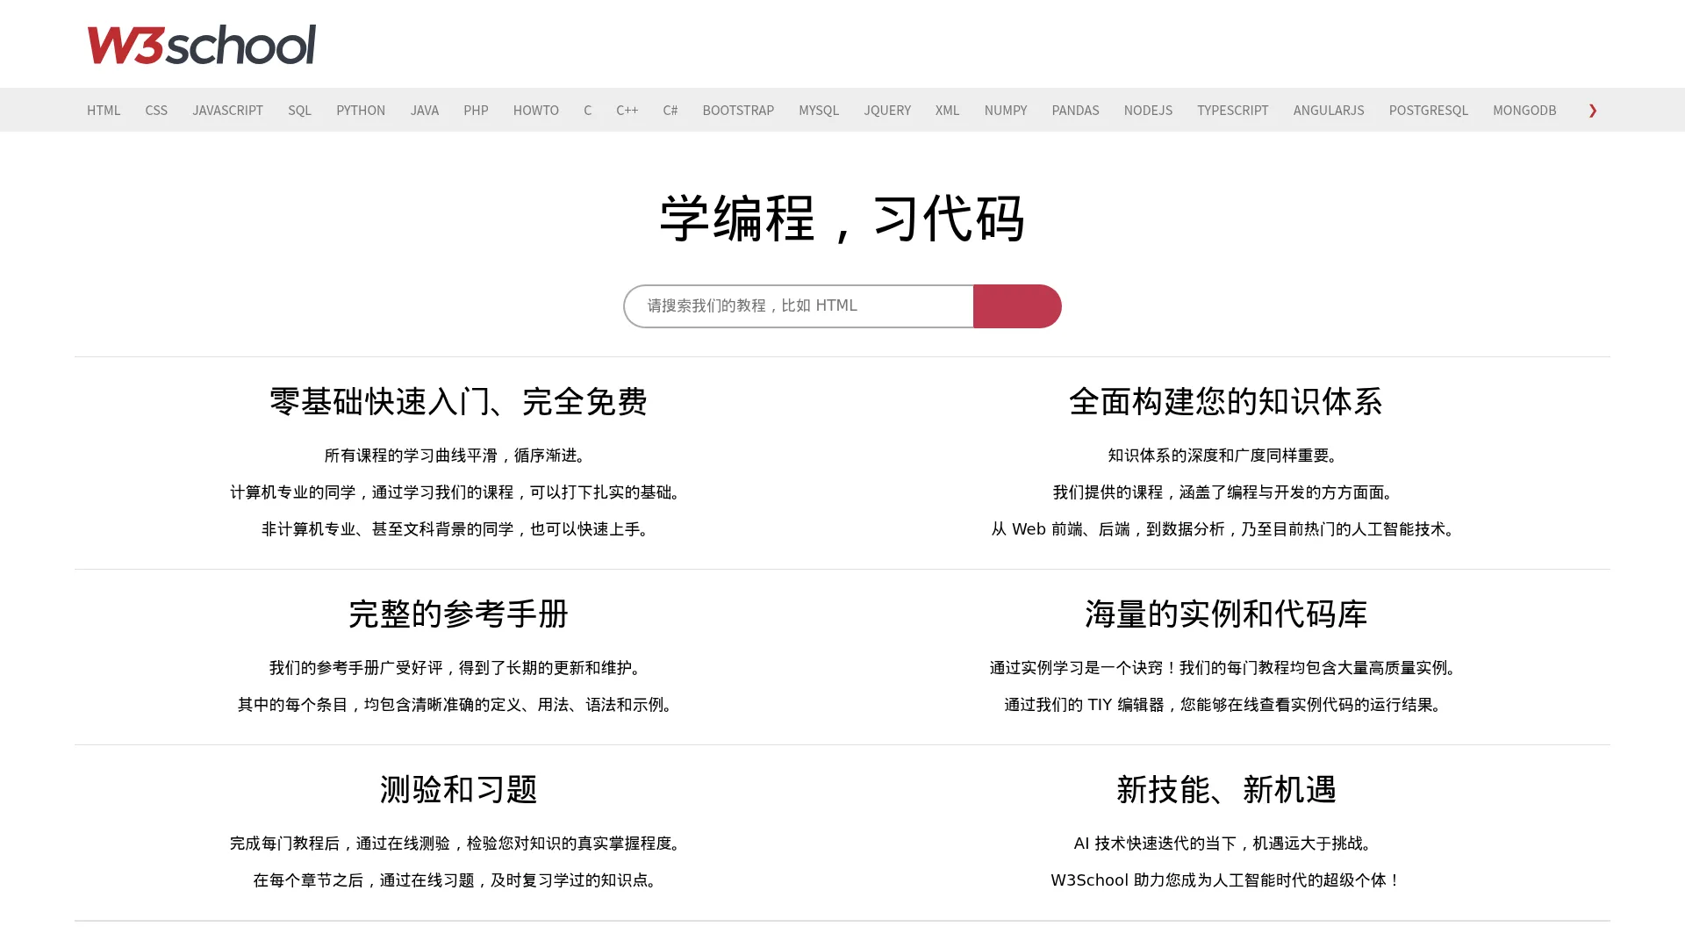Click heading 零基础快速入门、完全免费
The image size is (1685, 948).
coord(458,402)
